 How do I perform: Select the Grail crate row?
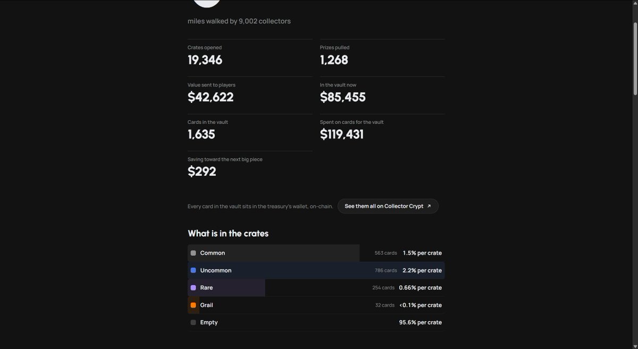tap(316, 305)
